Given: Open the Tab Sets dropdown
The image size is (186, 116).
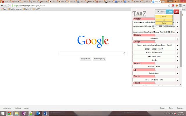Looking at the screenshot, I should (160, 12).
